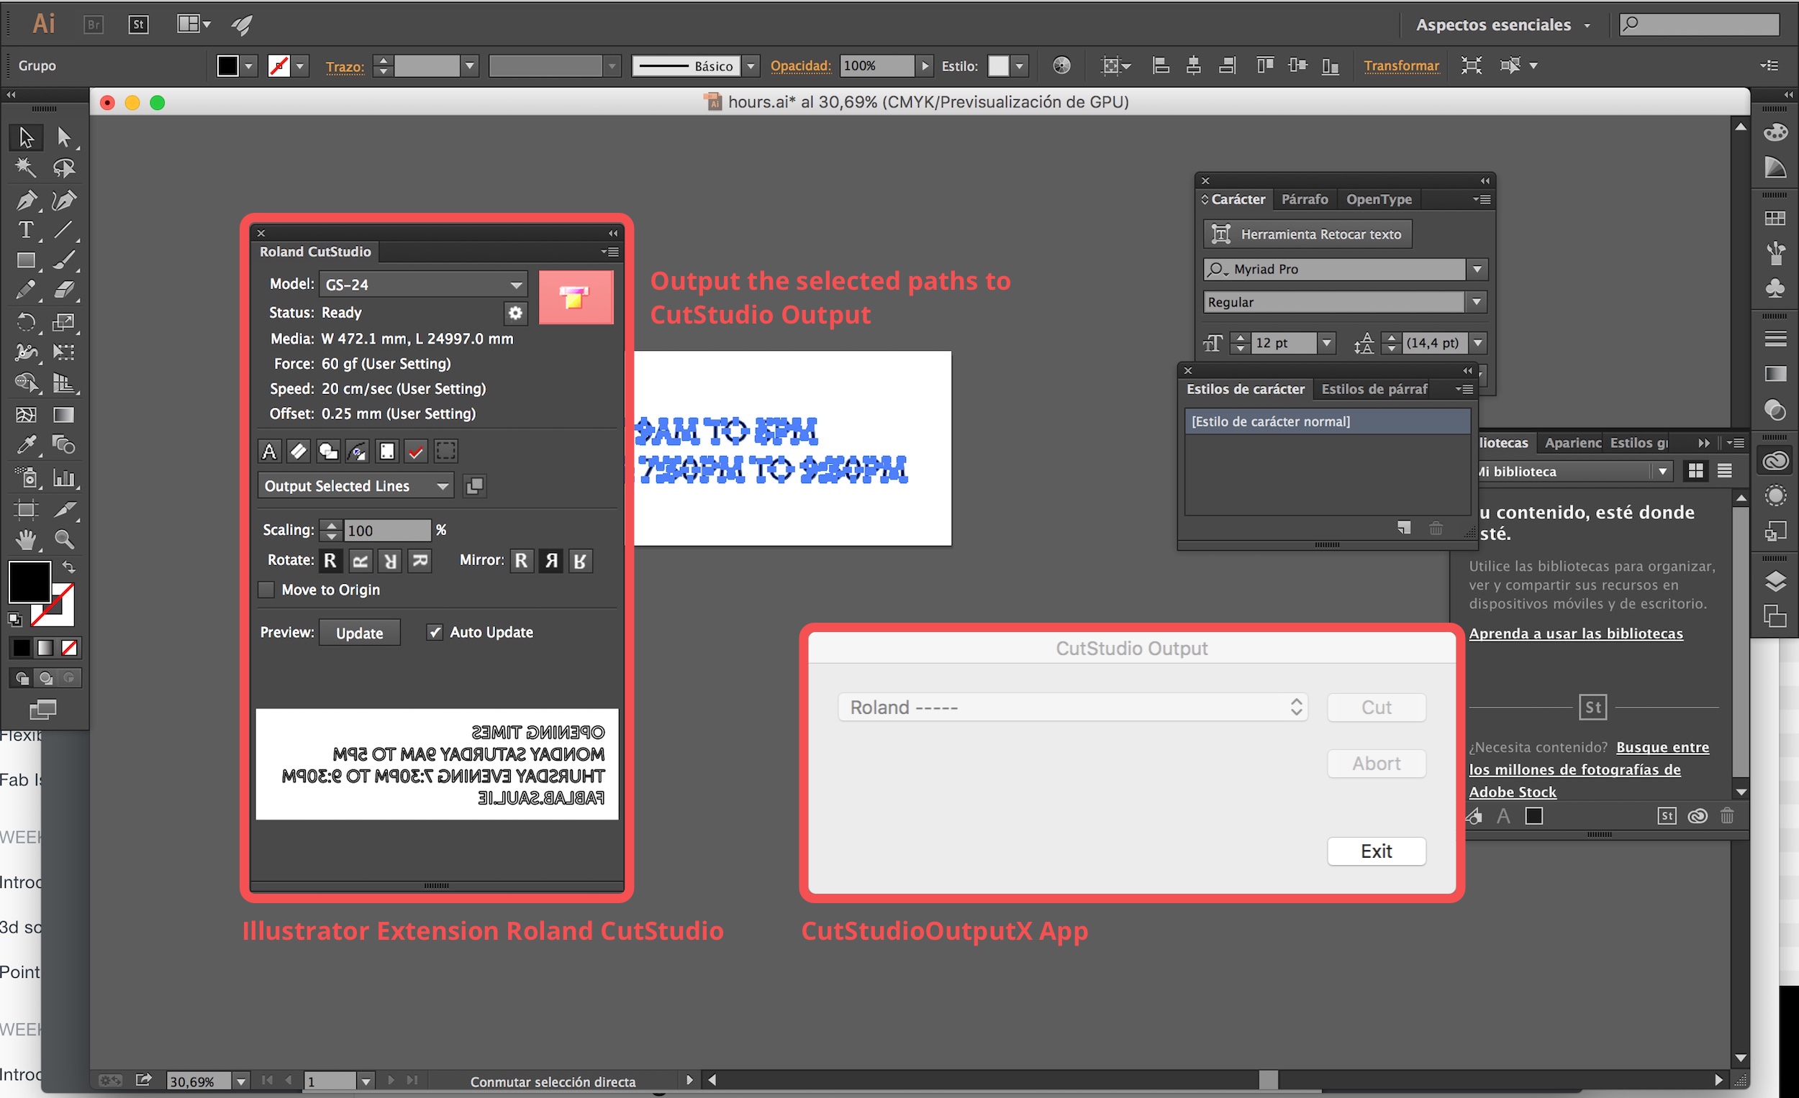This screenshot has height=1098, width=1799.
Task: Select Gradient fill mode button
Action: click(x=45, y=648)
